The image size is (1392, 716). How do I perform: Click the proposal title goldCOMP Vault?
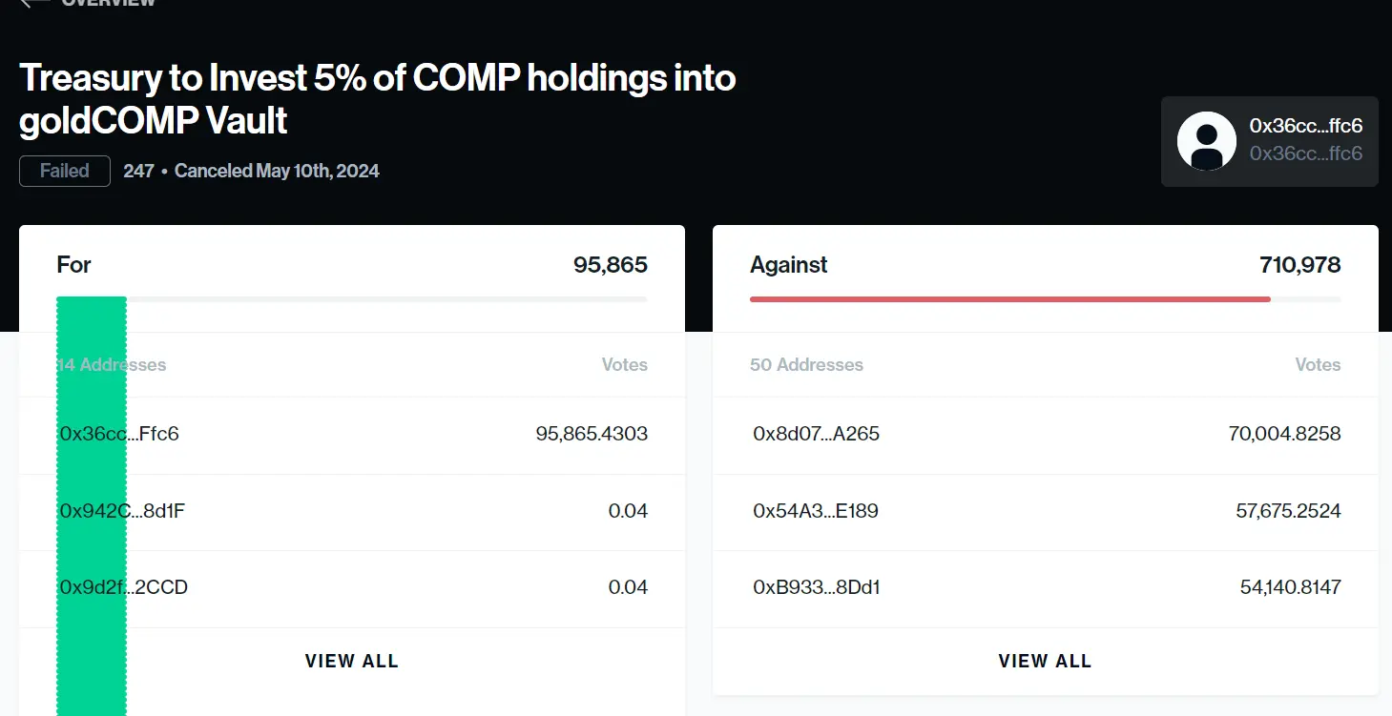[x=152, y=121]
